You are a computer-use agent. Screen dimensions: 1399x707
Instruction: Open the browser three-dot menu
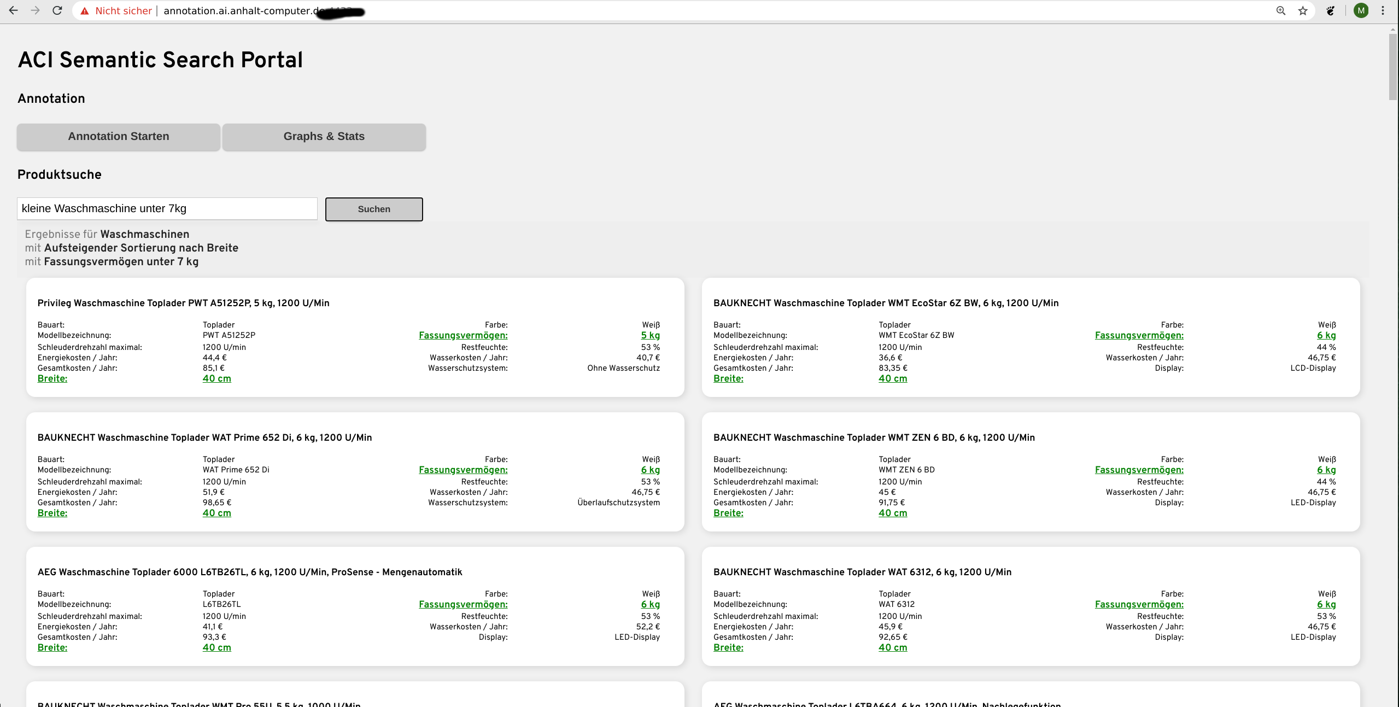pos(1383,10)
